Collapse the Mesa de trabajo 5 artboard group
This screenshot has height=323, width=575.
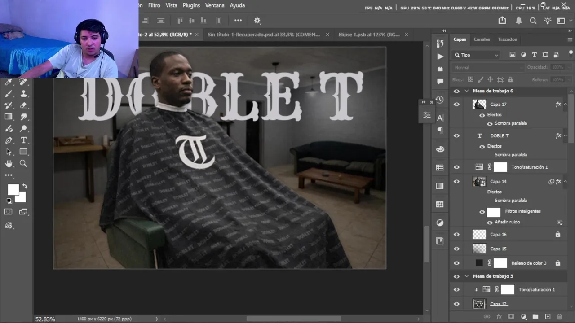point(467,276)
